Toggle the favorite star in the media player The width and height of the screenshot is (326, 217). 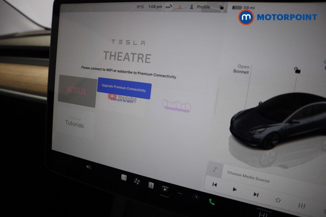(278, 200)
